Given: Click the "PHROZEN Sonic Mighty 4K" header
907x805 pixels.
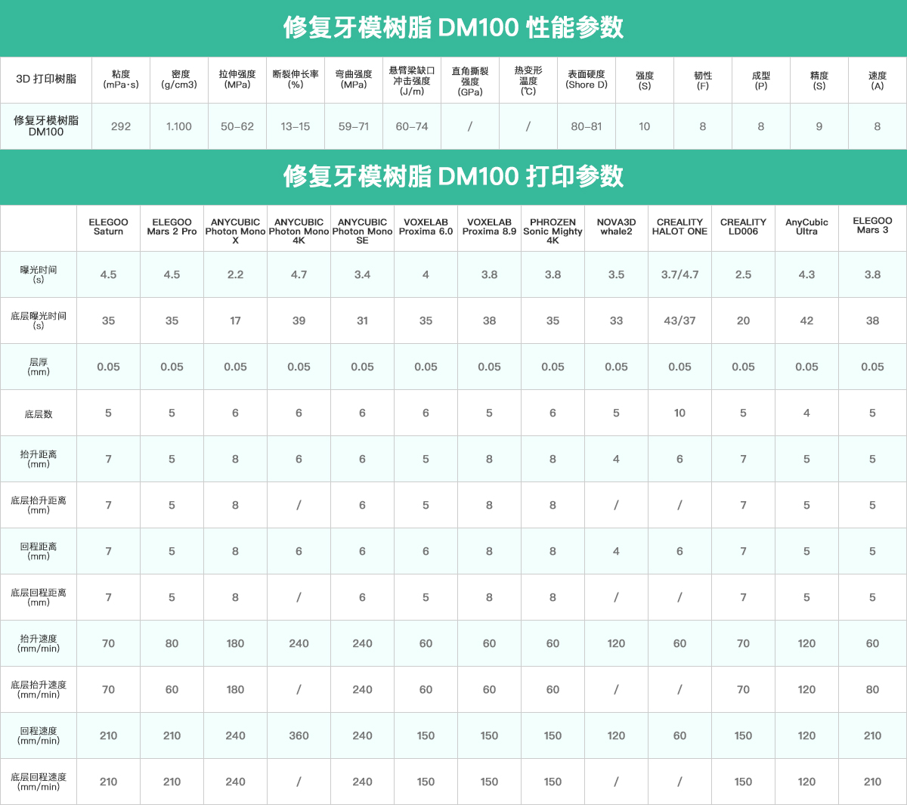Looking at the screenshot, I should 553,231.
